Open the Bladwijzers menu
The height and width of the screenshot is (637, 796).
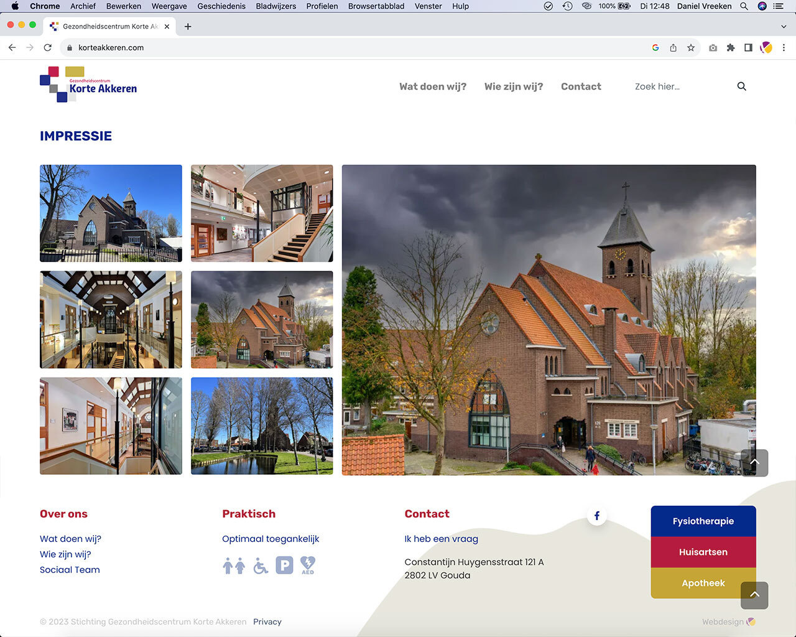tap(276, 6)
